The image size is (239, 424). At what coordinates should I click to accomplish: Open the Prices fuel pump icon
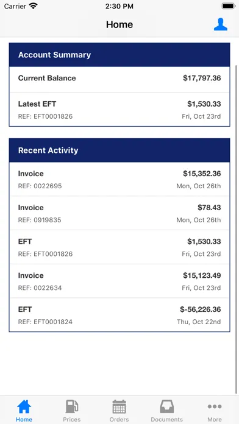click(x=72, y=406)
